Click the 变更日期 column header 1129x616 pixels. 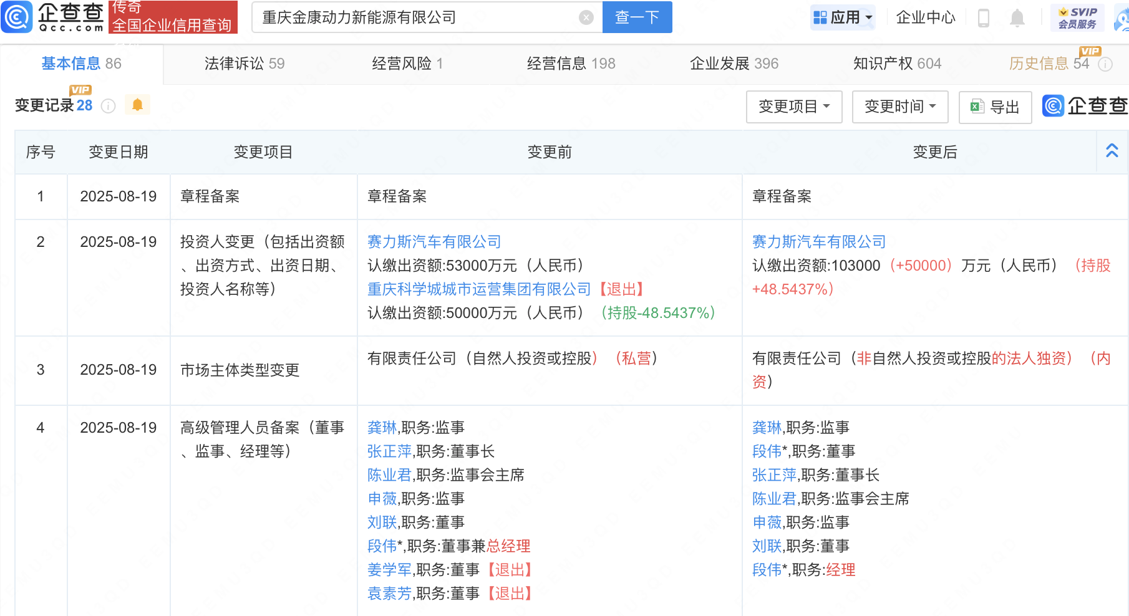click(x=119, y=152)
